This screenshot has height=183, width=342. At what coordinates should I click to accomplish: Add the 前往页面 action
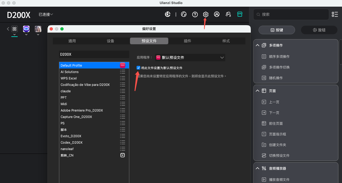276,123
